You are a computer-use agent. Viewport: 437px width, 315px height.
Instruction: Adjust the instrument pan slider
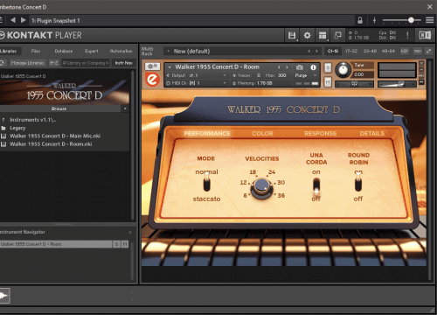pos(354,84)
